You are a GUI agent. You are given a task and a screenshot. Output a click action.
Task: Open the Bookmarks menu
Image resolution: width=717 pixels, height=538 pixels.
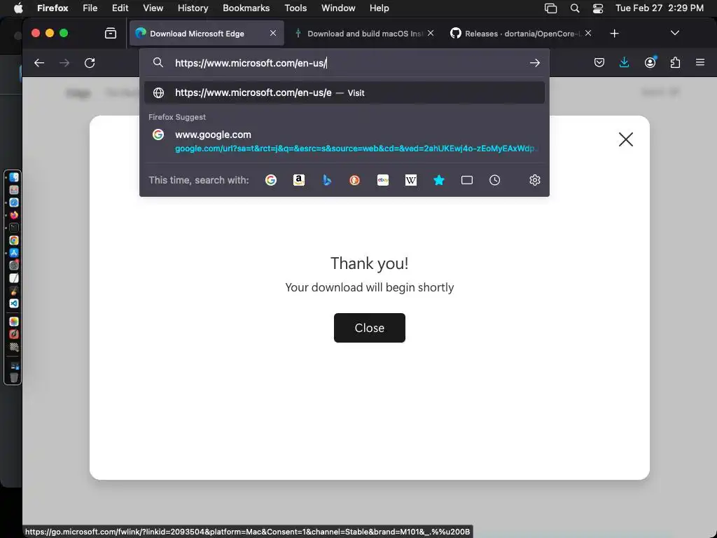click(x=246, y=8)
